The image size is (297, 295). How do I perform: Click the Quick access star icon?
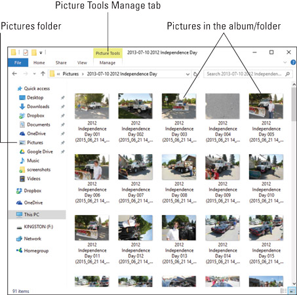[x=20, y=88]
